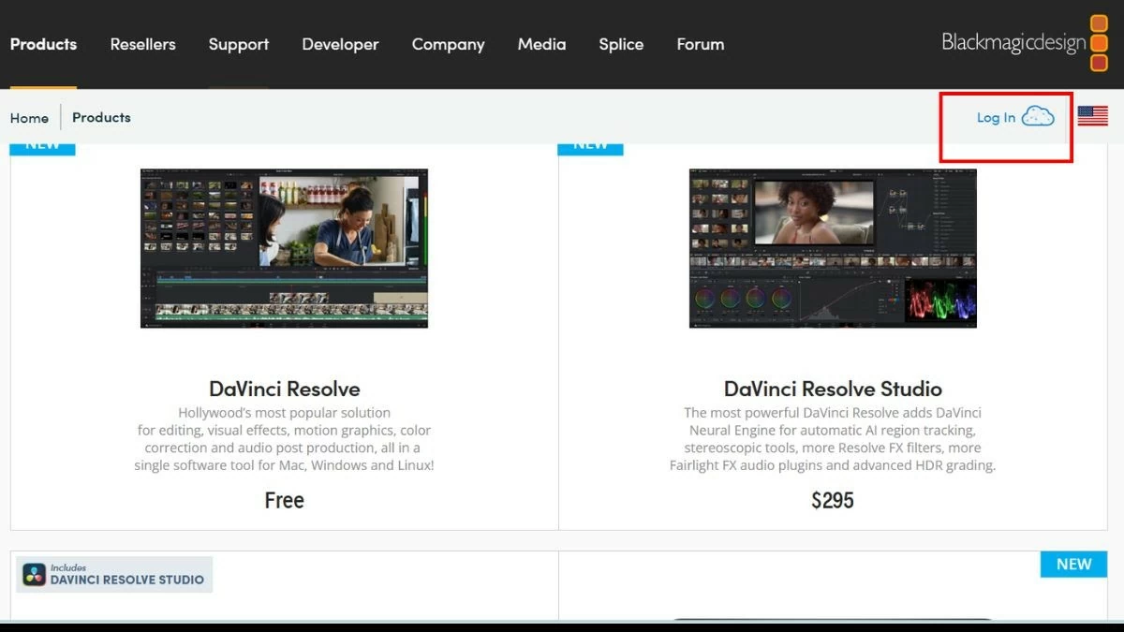This screenshot has height=632, width=1124.
Task: Open the Splice menu
Action: [620, 44]
